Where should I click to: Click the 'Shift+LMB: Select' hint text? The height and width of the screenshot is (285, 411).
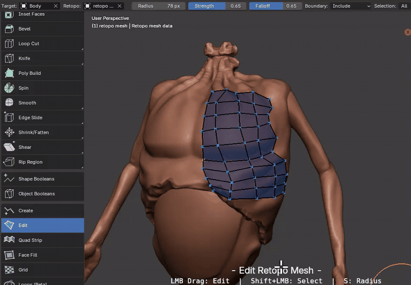tap(287, 281)
